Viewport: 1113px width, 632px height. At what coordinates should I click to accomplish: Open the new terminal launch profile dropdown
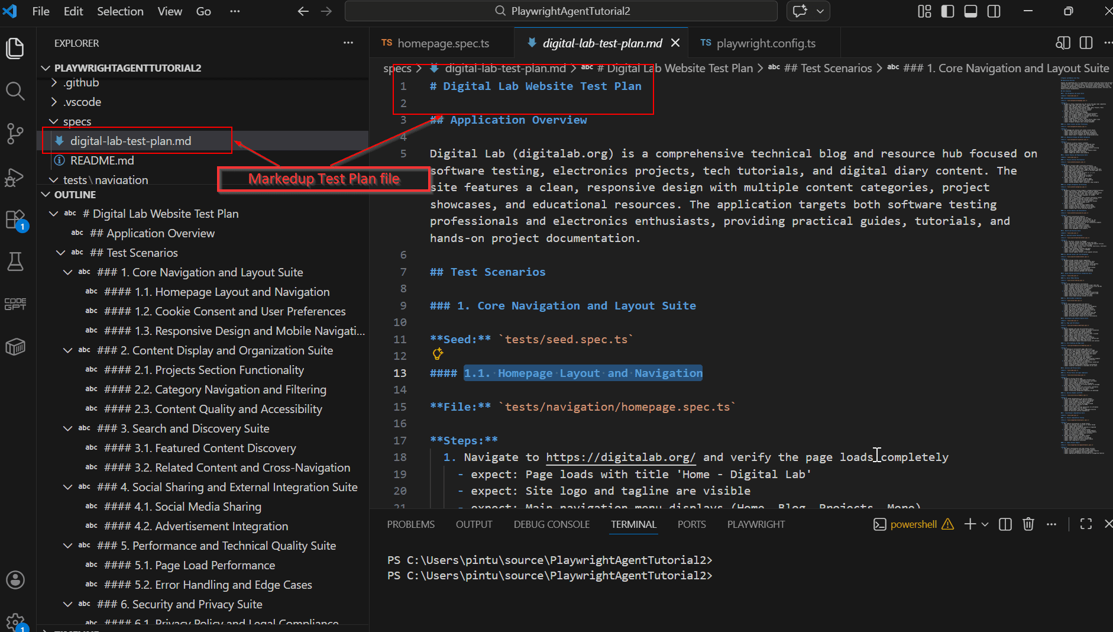(985, 524)
